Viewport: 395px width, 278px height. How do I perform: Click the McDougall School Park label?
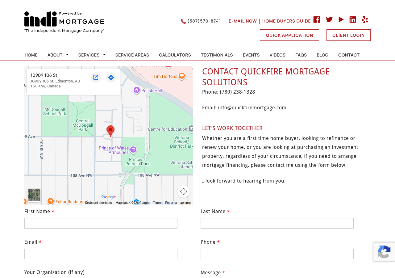[x=55, y=112]
